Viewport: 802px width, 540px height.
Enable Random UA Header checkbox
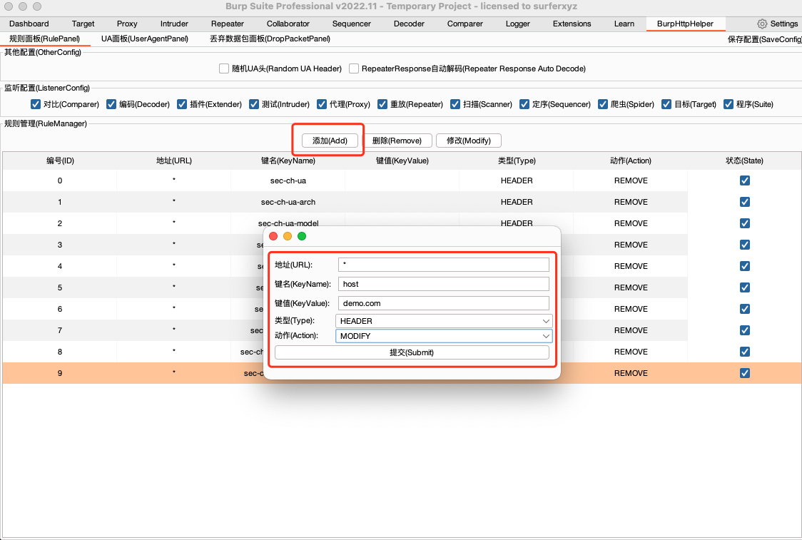pos(224,68)
